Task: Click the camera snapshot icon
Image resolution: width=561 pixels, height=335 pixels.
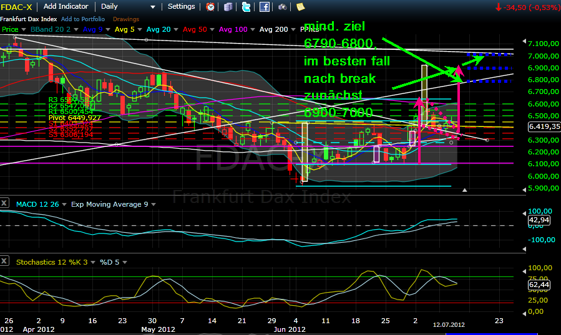Action: click(x=282, y=7)
